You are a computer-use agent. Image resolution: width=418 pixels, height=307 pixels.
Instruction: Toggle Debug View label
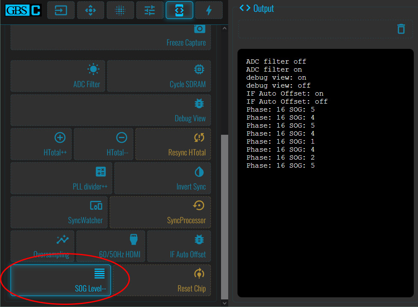coord(190,118)
